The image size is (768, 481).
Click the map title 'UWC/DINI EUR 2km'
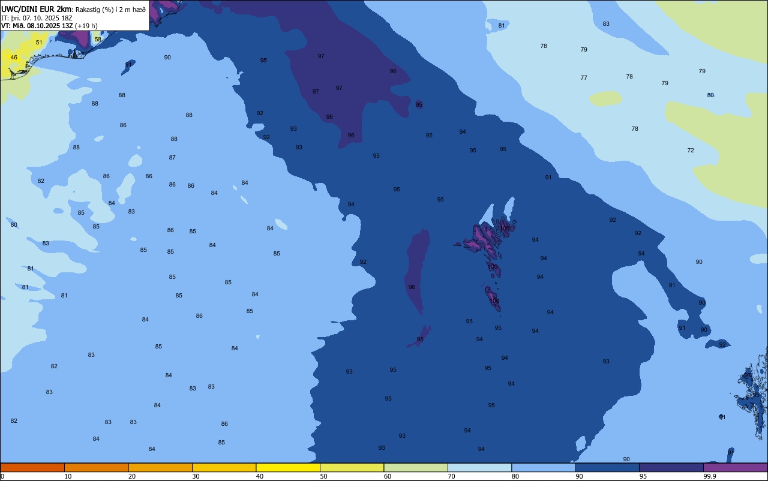tap(37, 9)
